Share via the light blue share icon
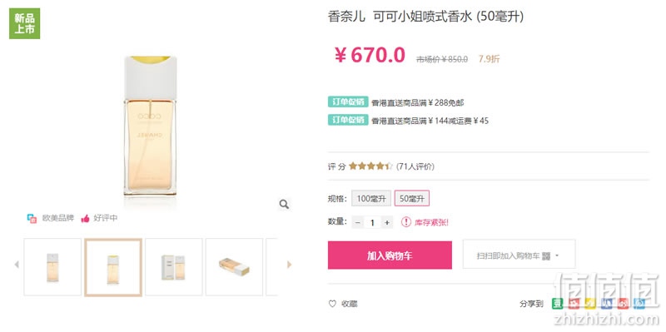 [639, 303]
